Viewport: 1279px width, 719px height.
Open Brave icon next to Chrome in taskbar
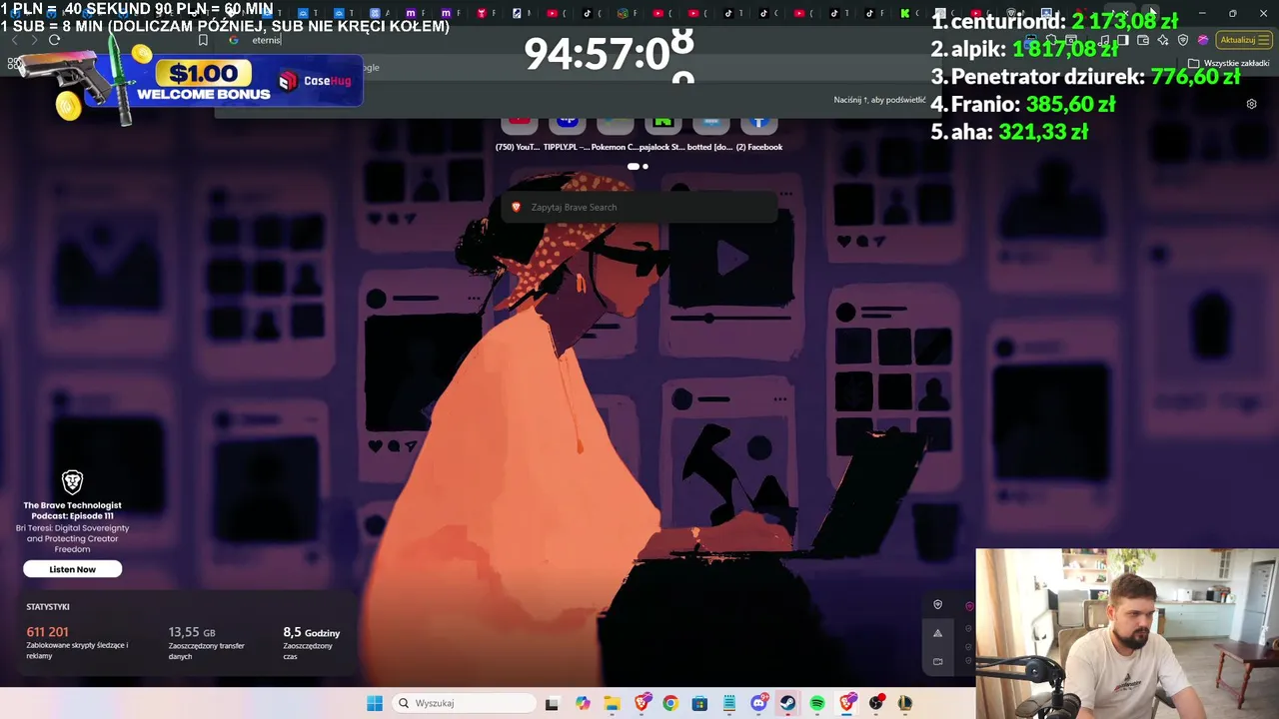641,703
